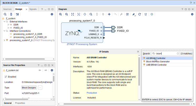Close the IP Details popup
This screenshot has height=106, width=196.
[x=138, y=52]
